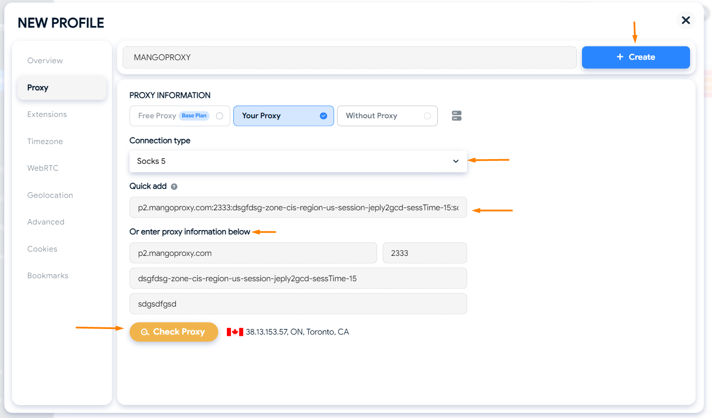Open the Connection type Socks 5 dropdown
The width and height of the screenshot is (712, 418).
click(298, 161)
